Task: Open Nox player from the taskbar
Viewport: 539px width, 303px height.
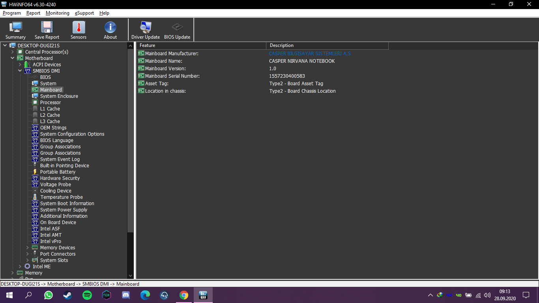Action: click(107, 295)
